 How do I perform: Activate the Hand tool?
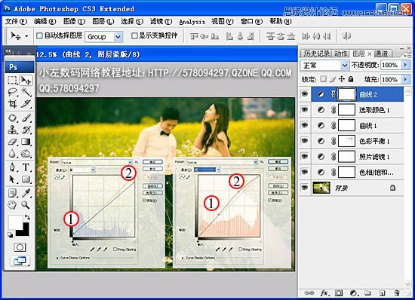[x=12, y=204]
